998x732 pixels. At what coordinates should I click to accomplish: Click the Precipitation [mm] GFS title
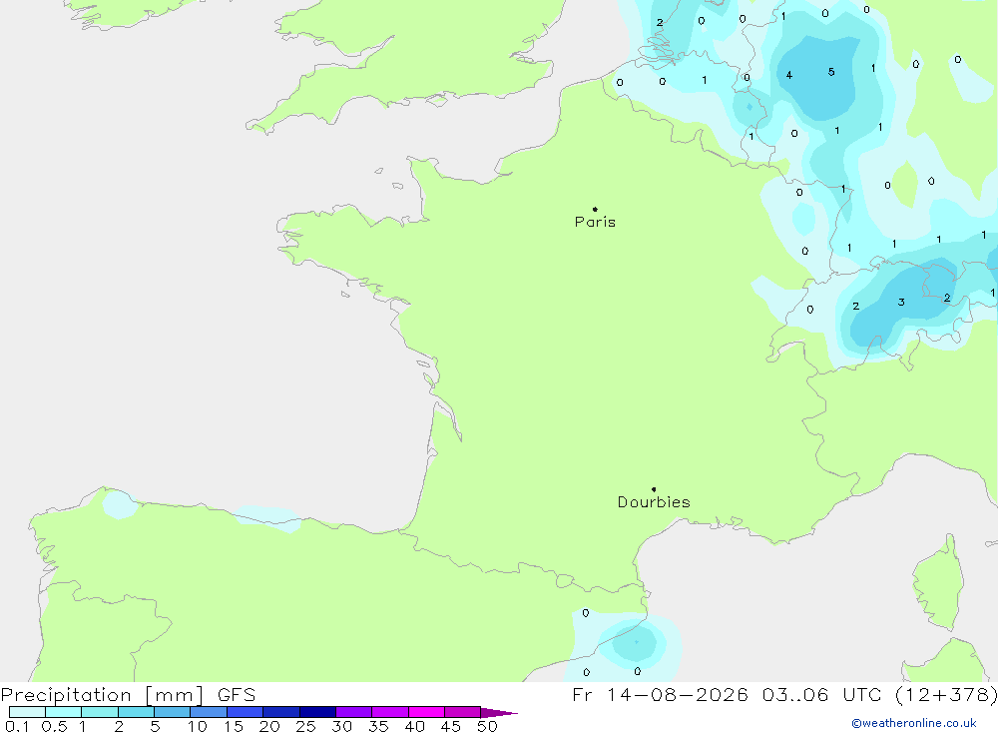[x=128, y=695]
